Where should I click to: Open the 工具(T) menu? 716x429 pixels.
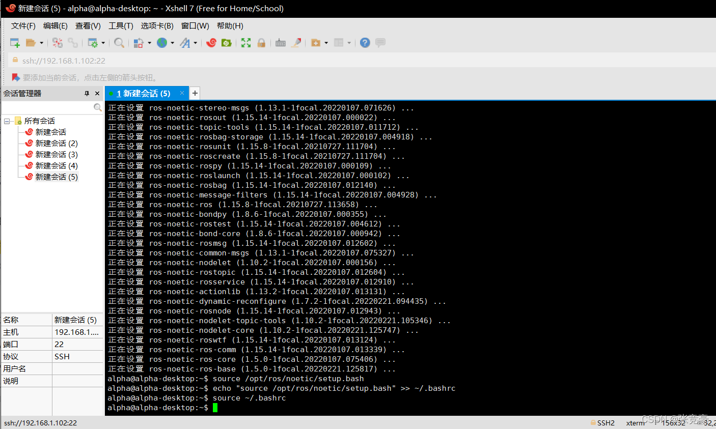[x=121, y=25]
